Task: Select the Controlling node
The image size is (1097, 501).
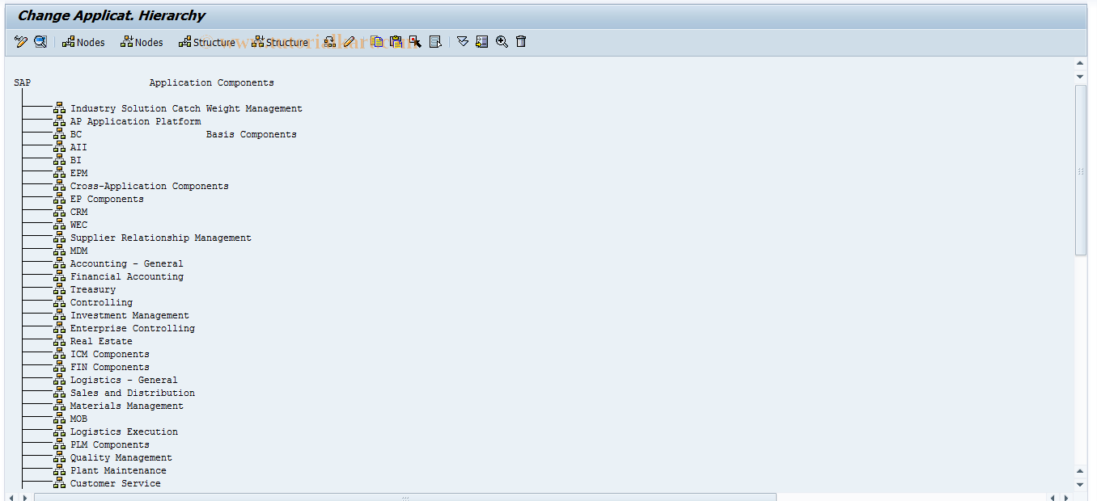Action: pos(101,302)
